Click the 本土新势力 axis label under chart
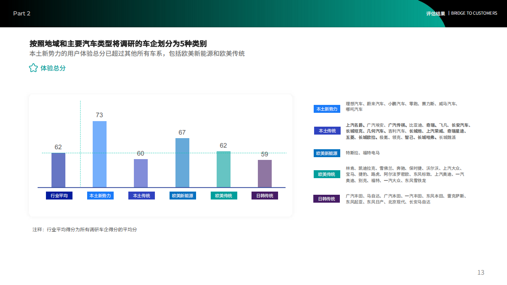This screenshot has width=507, height=285. 100,196
